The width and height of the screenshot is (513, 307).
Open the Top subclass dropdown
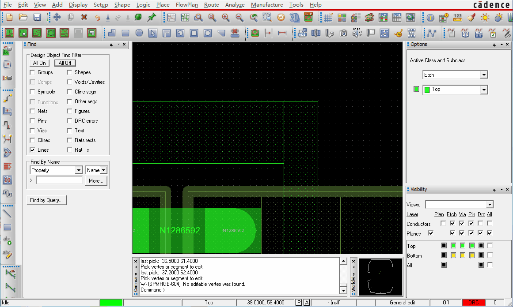484,90
